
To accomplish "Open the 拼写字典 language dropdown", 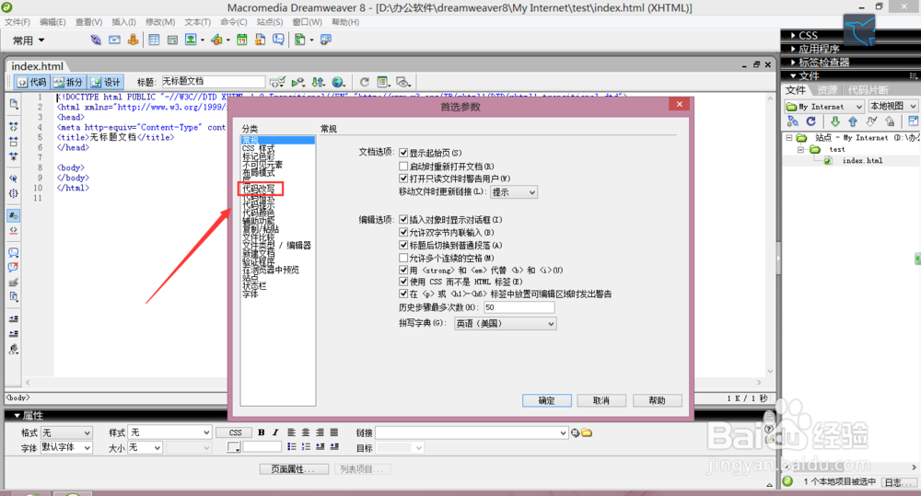I will click(x=505, y=323).
